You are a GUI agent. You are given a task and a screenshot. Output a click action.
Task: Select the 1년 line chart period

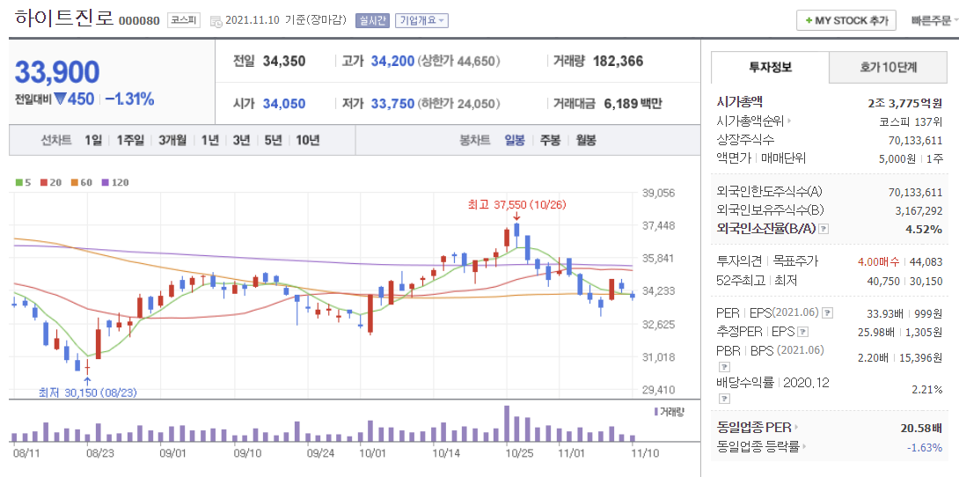point(209,140)
